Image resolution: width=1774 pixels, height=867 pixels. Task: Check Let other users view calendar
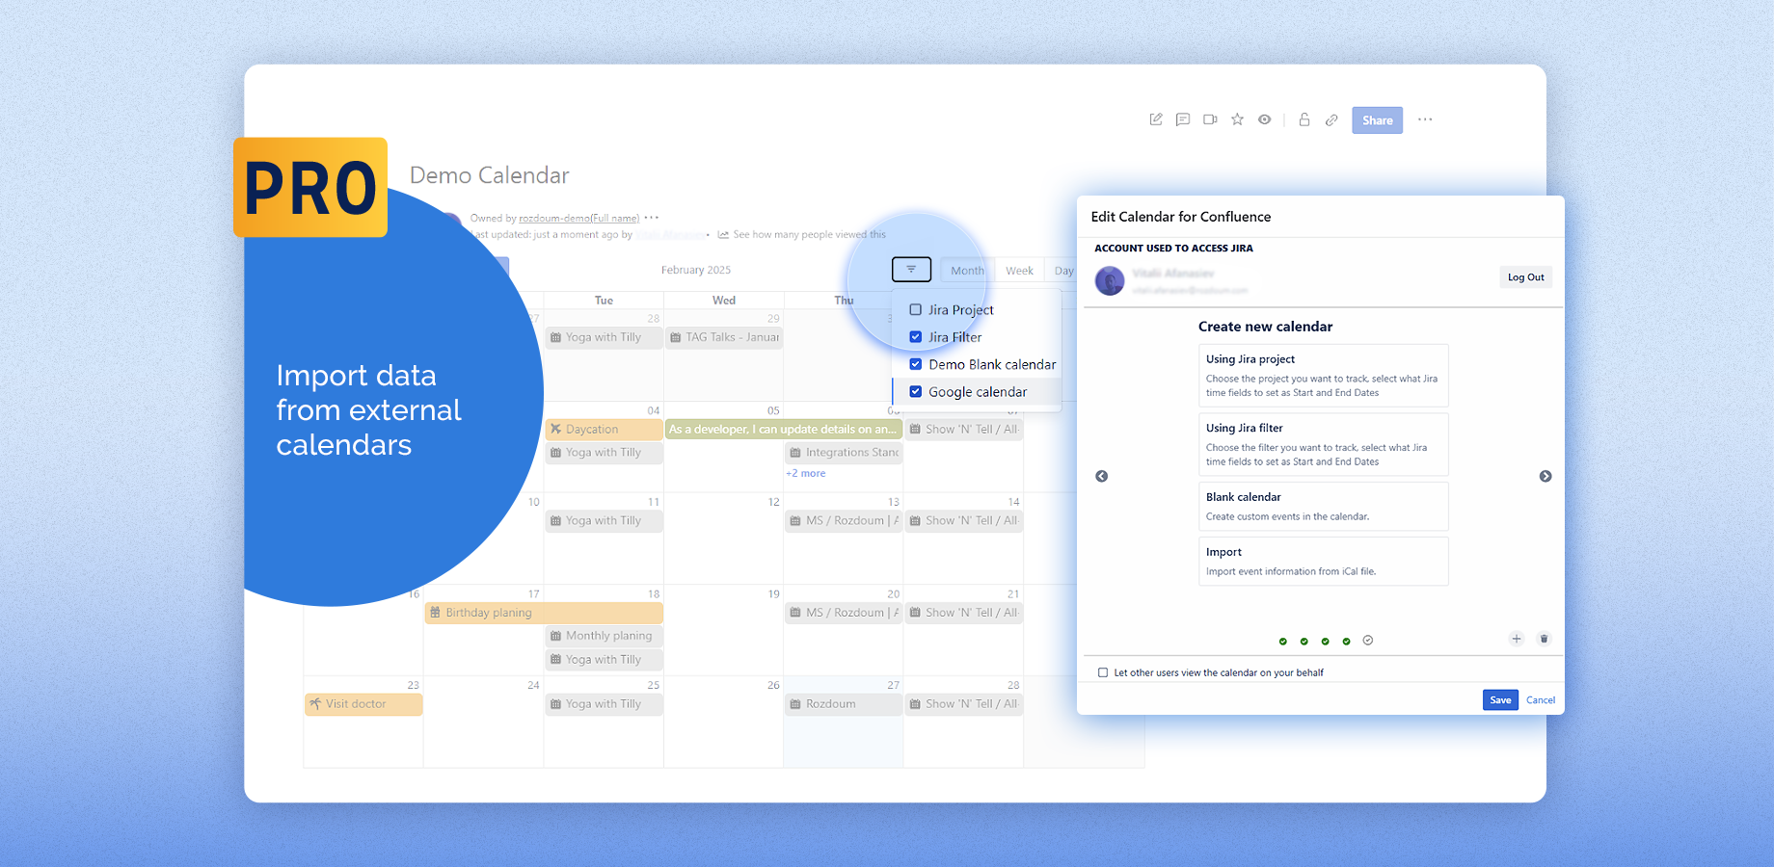1103,672
